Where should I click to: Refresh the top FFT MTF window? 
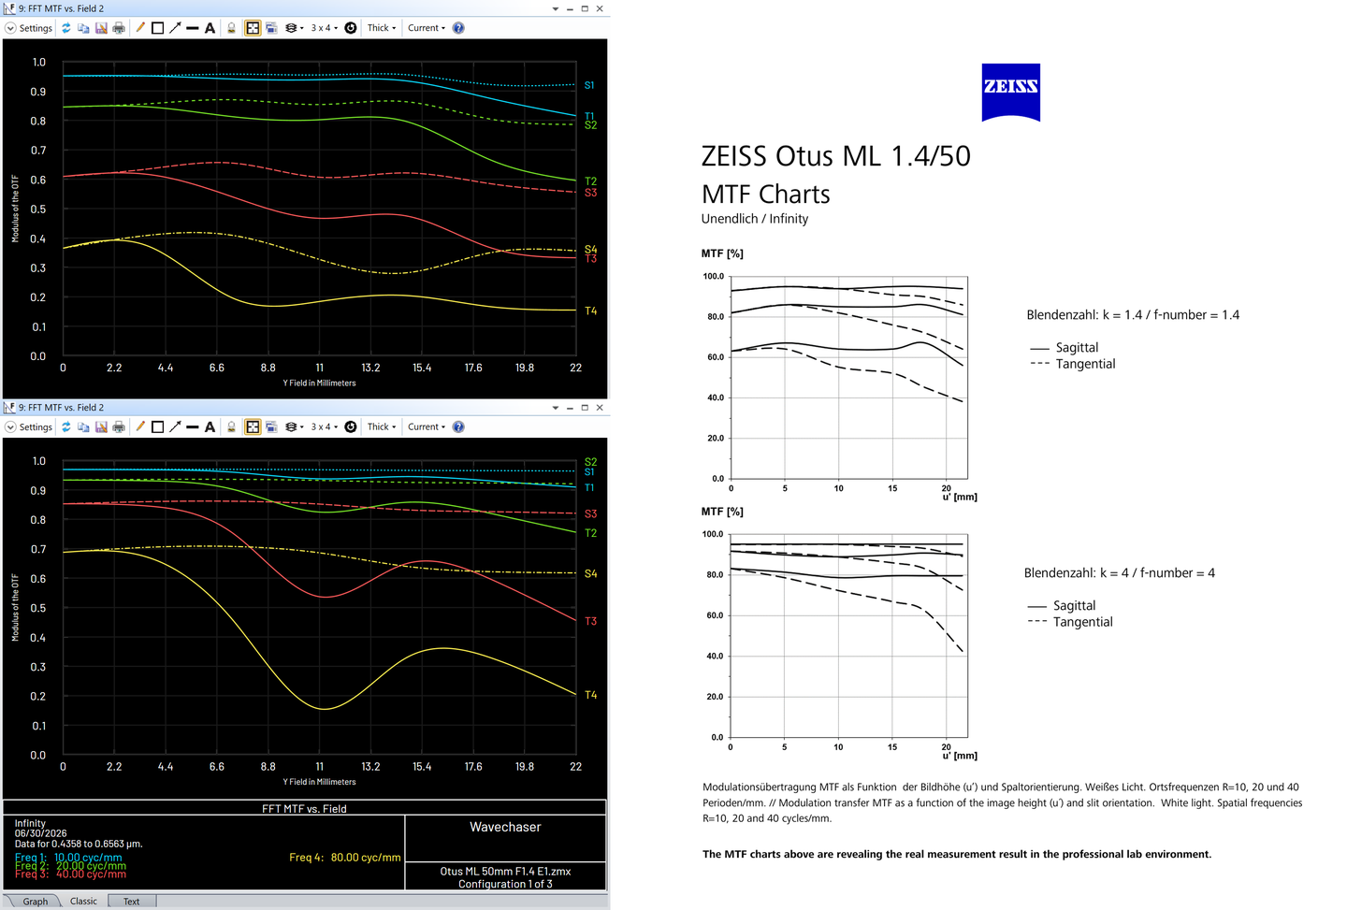(66, 28)
